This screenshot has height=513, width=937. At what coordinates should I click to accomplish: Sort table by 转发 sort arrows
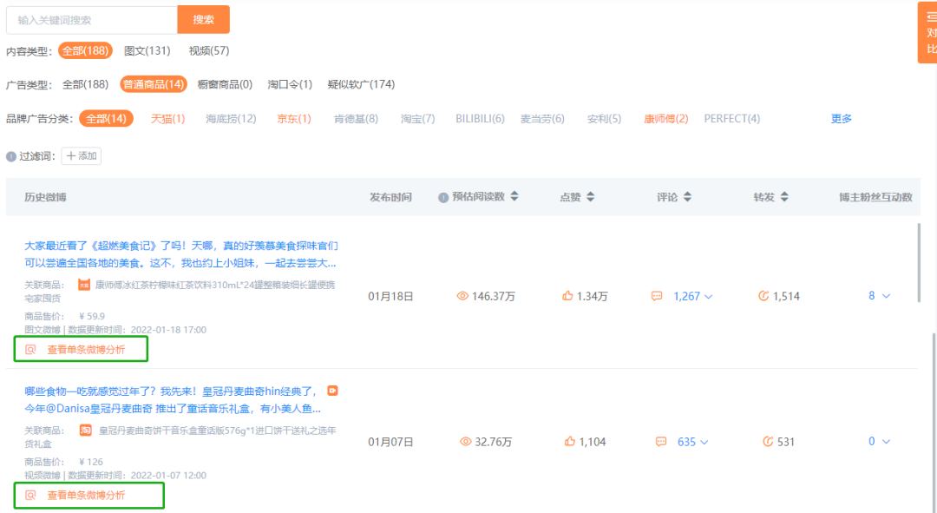(783, 197)
